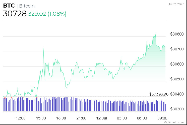Click the $30300 price axis label

click(177, 109)
